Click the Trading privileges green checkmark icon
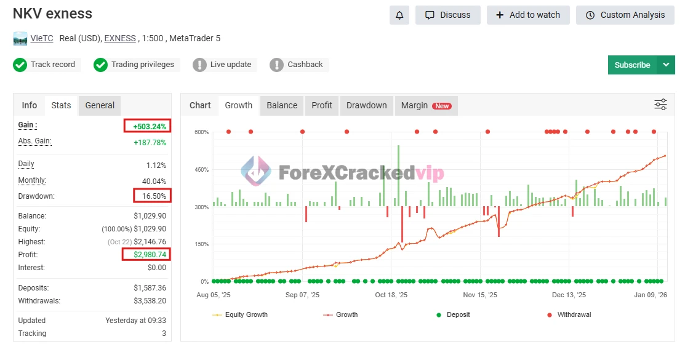 click(x=100, y=65)
